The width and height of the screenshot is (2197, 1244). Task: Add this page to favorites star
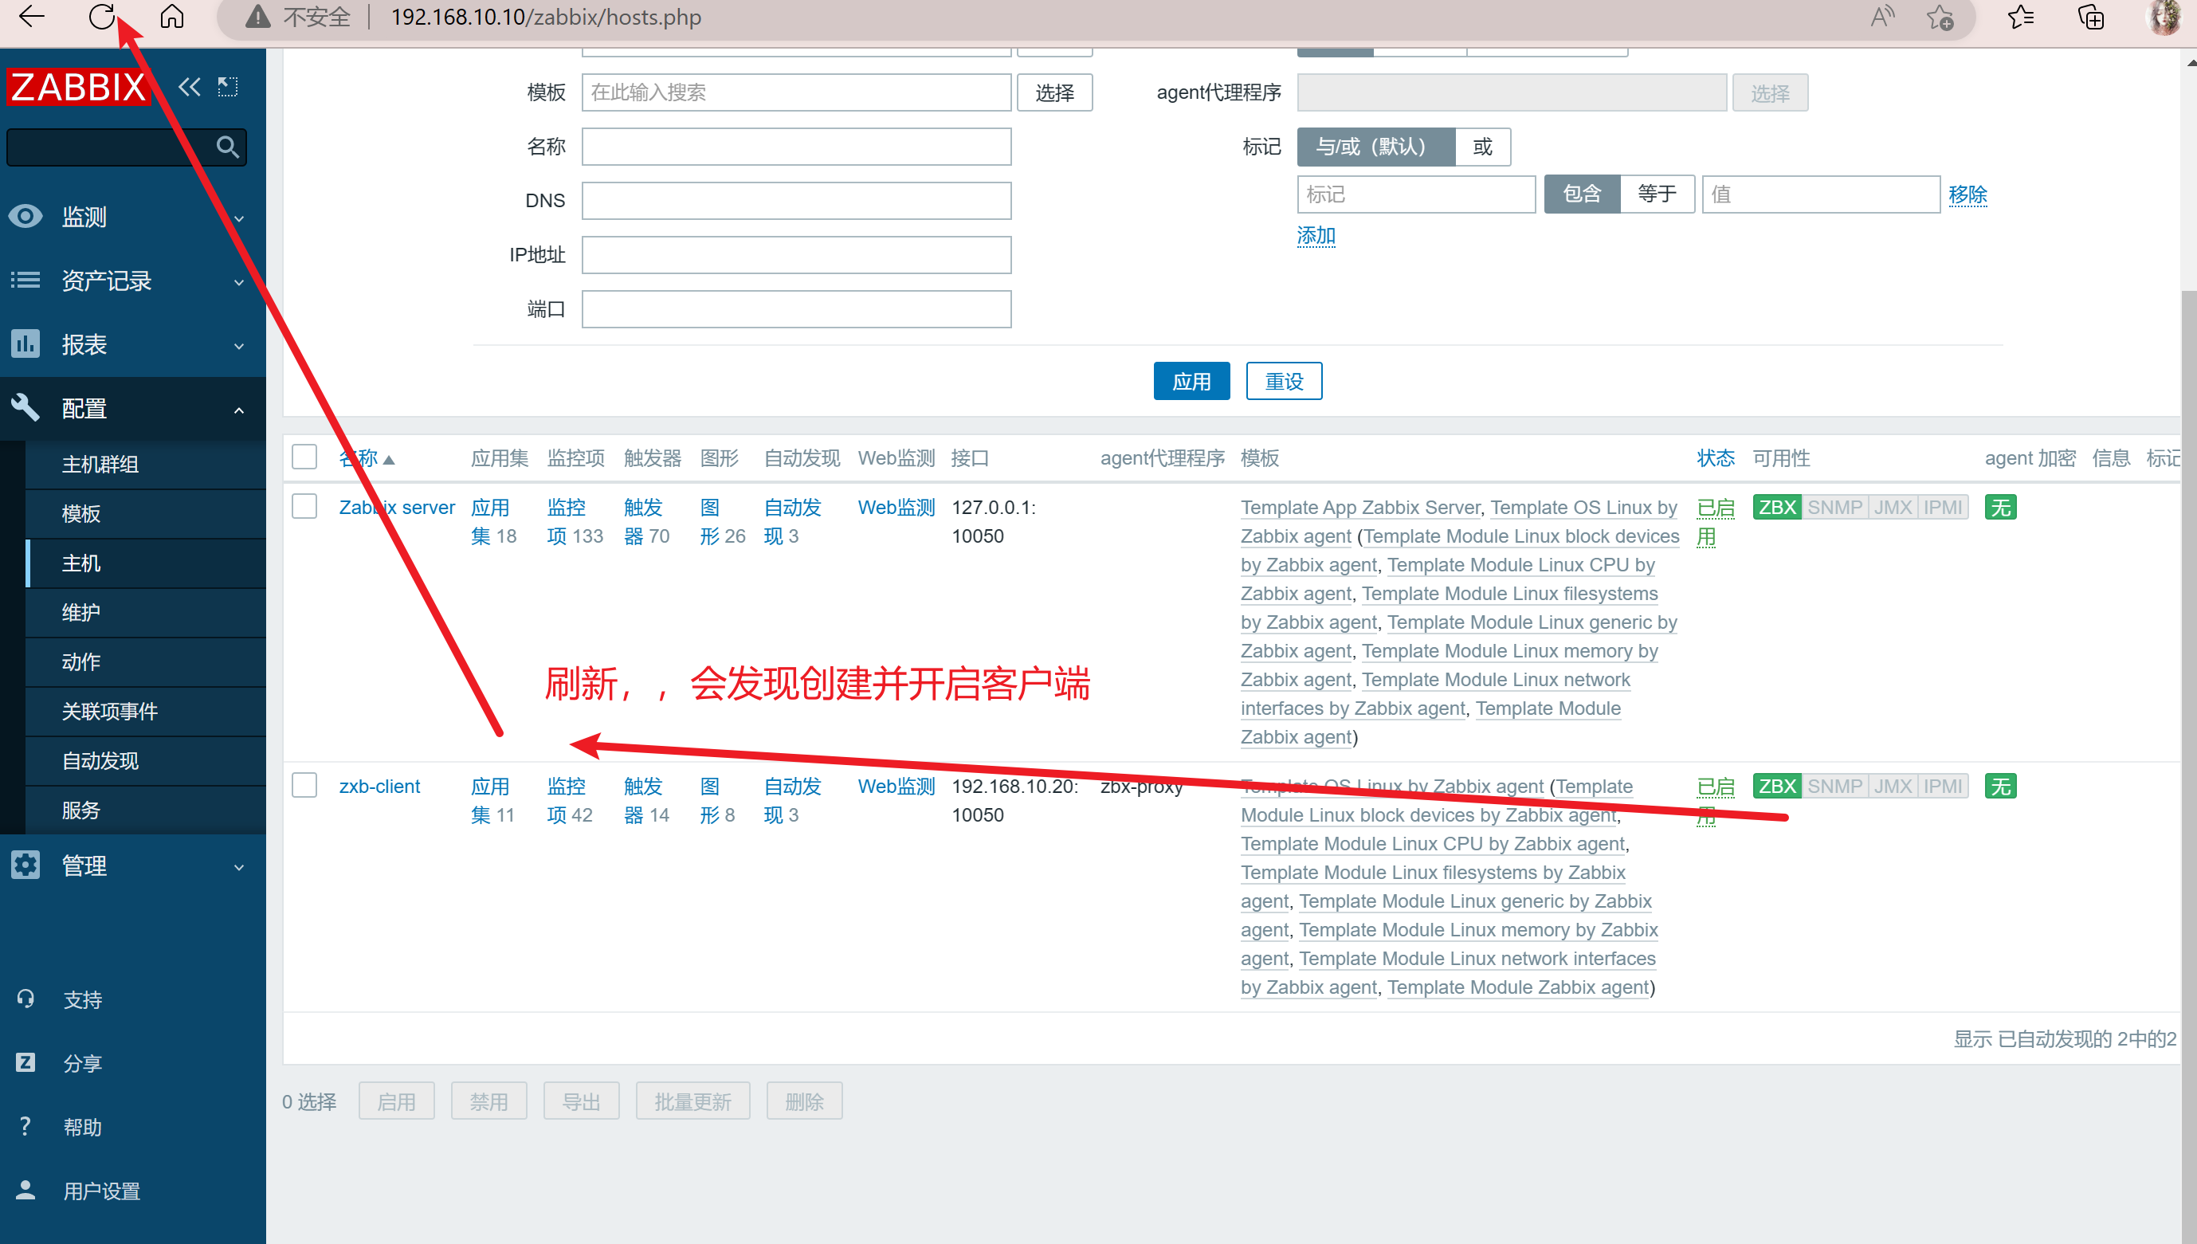pos(1940,16)
